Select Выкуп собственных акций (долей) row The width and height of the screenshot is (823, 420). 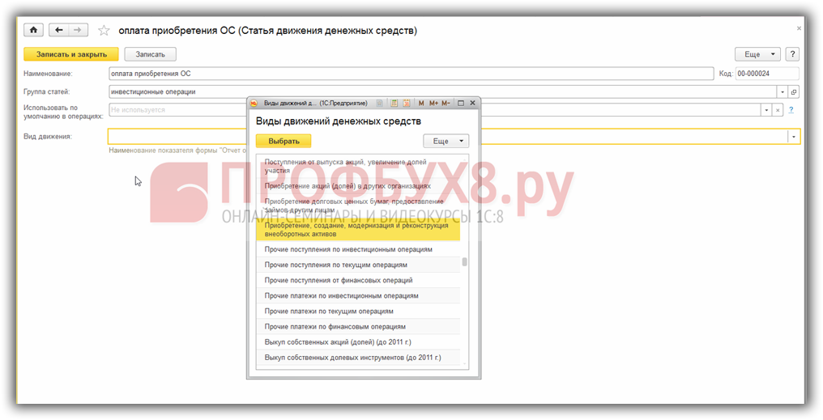[358, 342]
